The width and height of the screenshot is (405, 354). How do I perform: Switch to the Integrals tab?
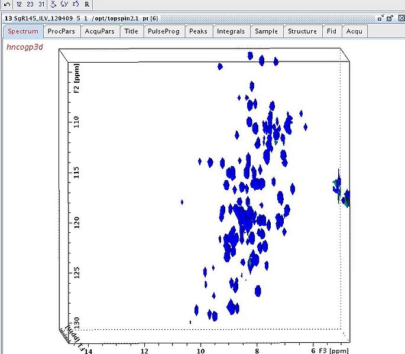click(x=231, y=31)
